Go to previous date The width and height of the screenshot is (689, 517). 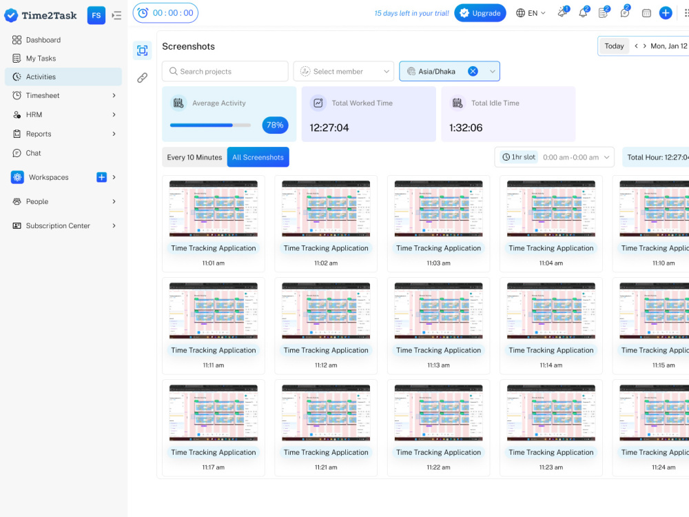point(636,46)
